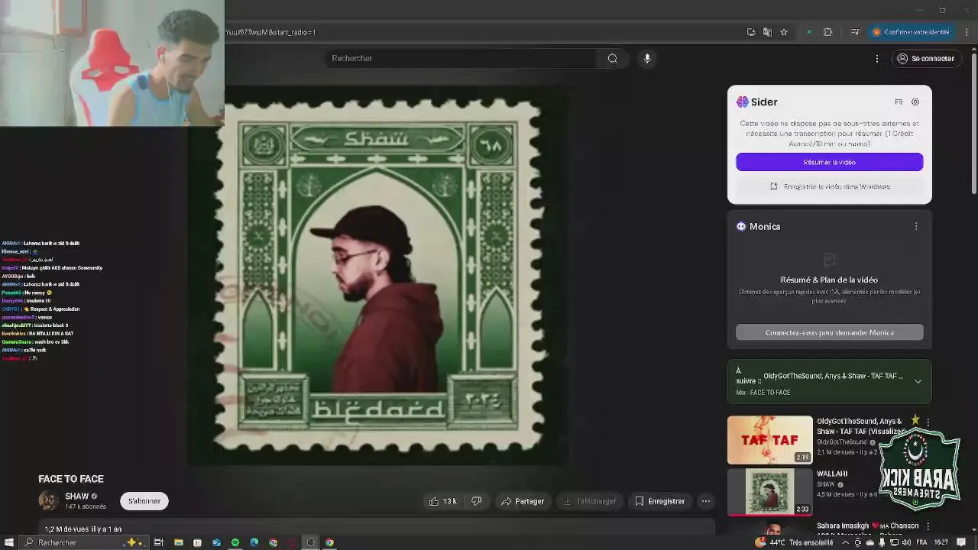Screen dimensions: 978x550
Task: Click the FRA keyboard language indicator
Action: (922, 542)
